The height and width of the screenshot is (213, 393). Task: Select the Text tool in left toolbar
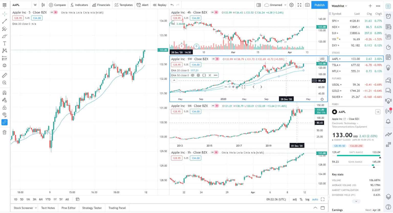(x=4, y=43)
